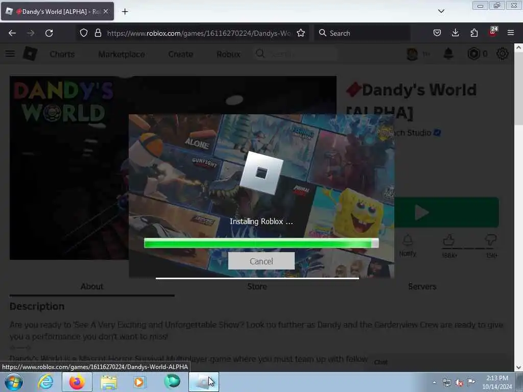Expand the list all tabs chevron
The image size is (523, 392).
[x=441, y=11]
